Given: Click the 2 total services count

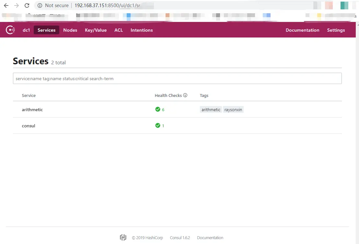Looking at the screenshot, I should click(58, 63).
